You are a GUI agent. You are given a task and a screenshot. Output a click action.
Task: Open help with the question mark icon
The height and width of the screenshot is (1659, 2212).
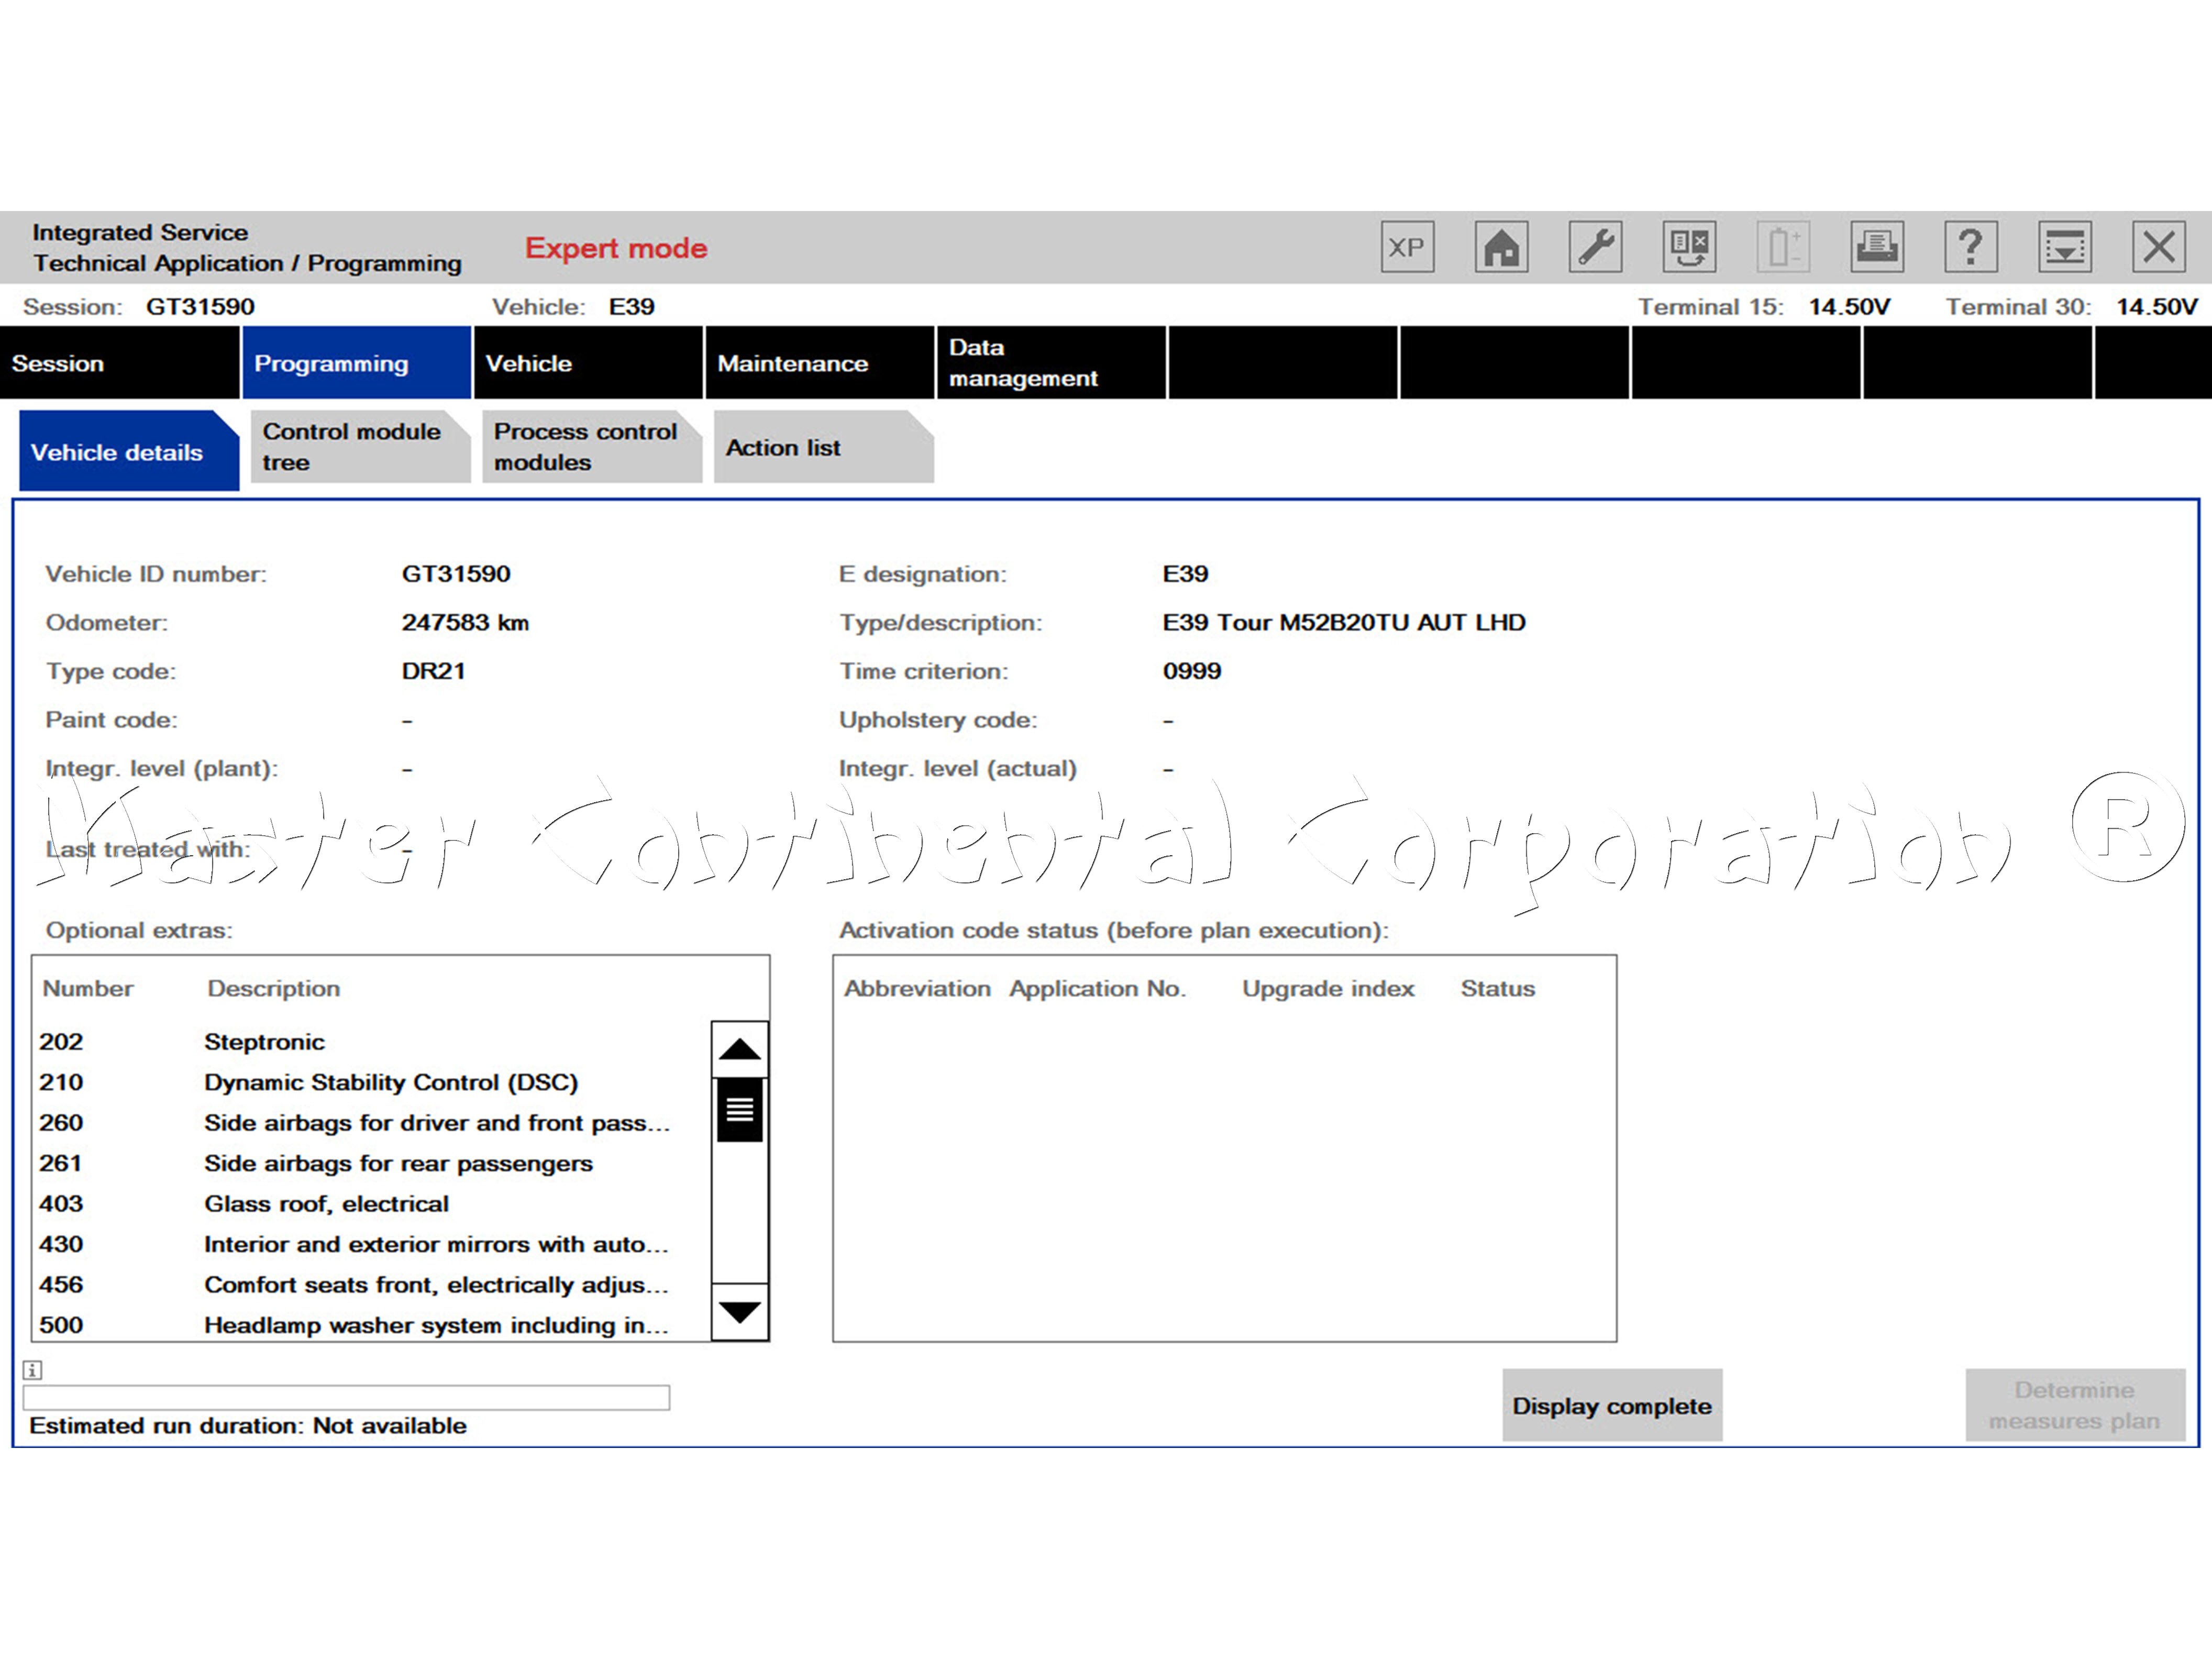[1971, 247]
